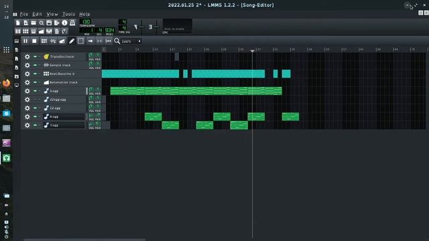Toggle loop points button
This screenshot has width=429, height=241.
coord(99,41)
